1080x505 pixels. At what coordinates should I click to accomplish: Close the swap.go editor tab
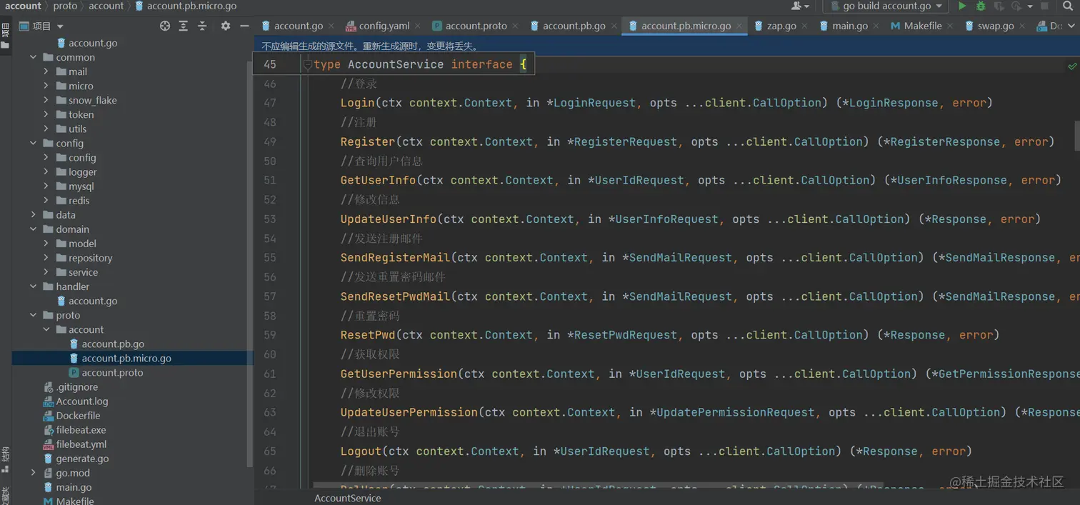1023,26
